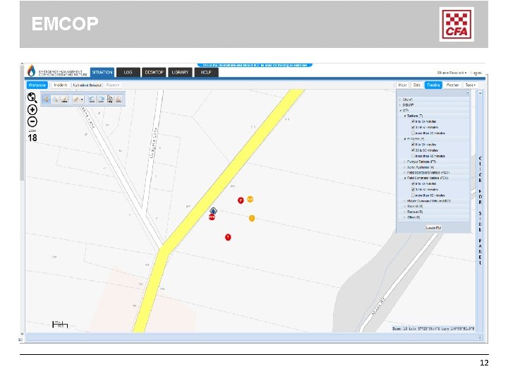Screen dimensions: 508x381
Task: Expand the Aircraft tree node
Action: pyautogui.click(x=401, y=99)
